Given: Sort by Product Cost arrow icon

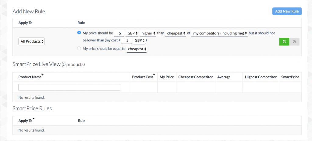Looking at the screenshot, I should tap(154, 75).
